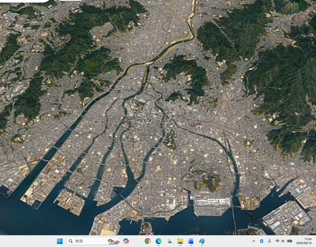This screenshot has height=247, width=316.
Task: Launch Copilot from the taskbar
Action: pyautogui.click(x=126, y=241)
